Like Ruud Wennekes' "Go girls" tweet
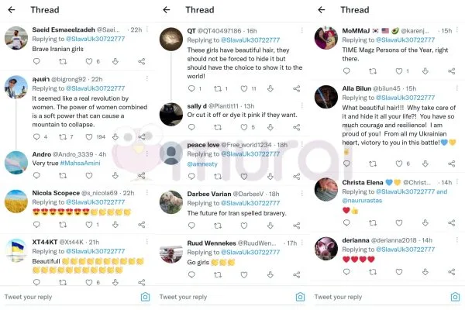 click(244, 275)
